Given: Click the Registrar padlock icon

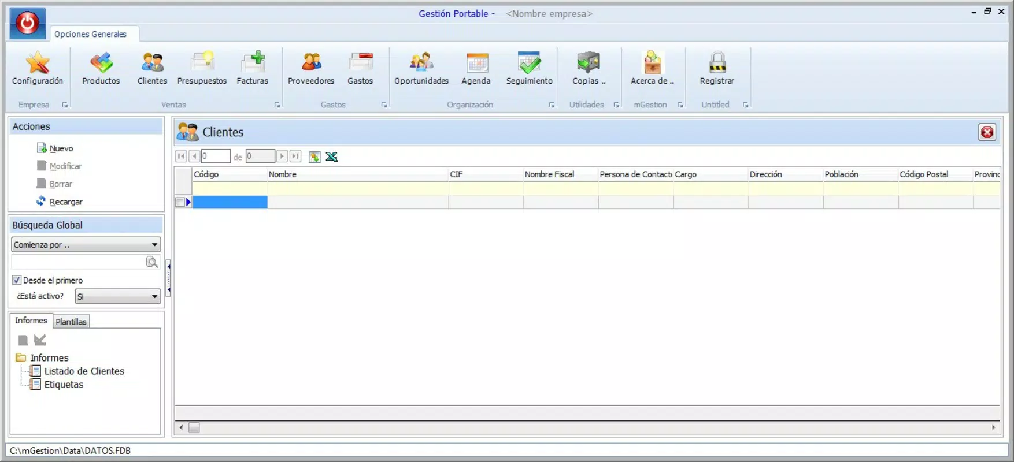Looking at the screenshot, I should (717, 68).
